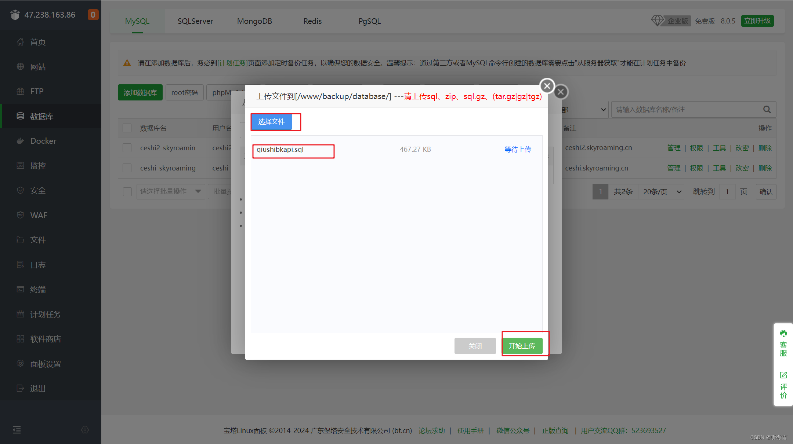
Task: Focus the database name search input
Action: tap(687, 110)
